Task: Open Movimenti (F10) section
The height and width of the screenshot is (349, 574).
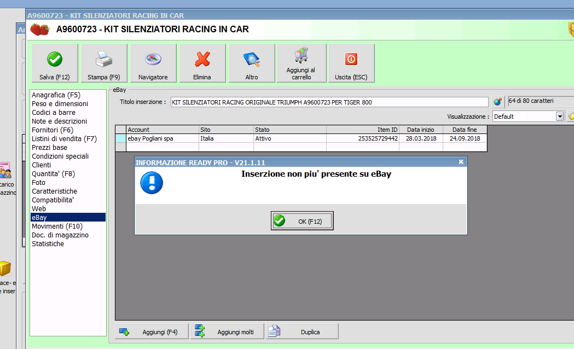Action: click(68, 226)
